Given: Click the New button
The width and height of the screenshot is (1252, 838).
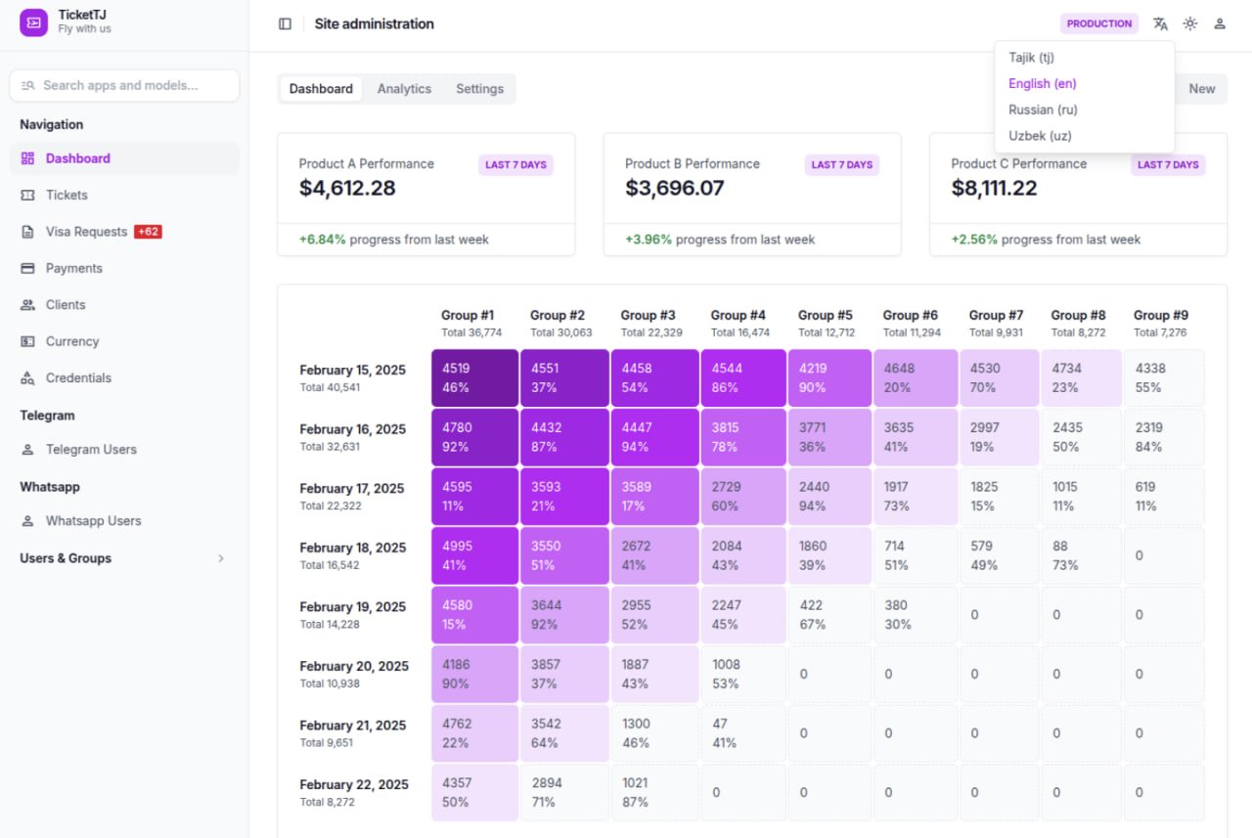Looking at the screenshot, I should 1201,89.
